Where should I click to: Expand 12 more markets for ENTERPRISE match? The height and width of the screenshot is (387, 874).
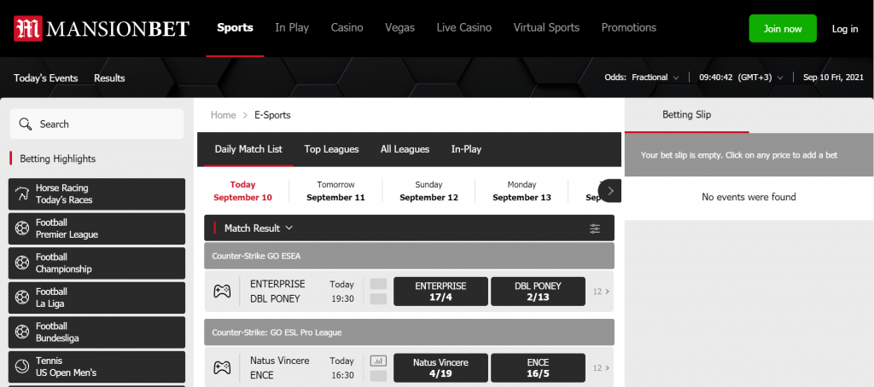601,292
